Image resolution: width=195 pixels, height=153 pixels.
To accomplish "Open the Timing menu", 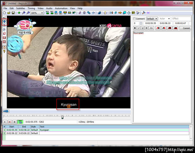I will pyautogui.click(x=31, y=8).
